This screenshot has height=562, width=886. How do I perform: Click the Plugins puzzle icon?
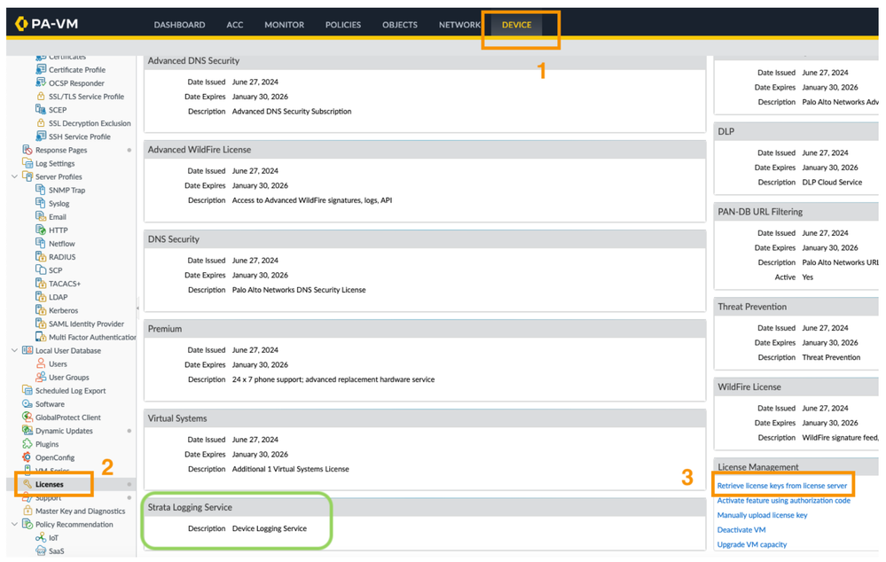click(x=27, y=443)
